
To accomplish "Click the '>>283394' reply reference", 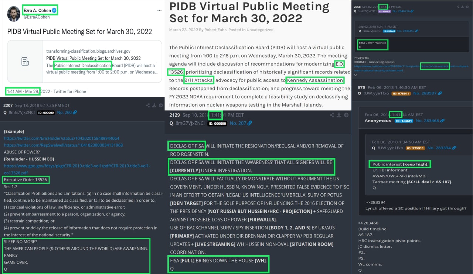I will click(x=375, y=202).
